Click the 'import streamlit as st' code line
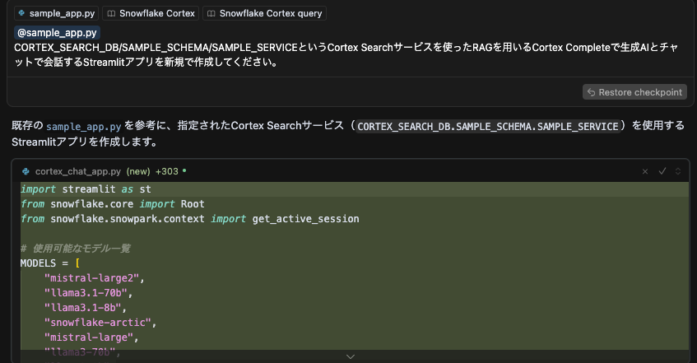The image size is (697, 363). (x=86, y=189)
